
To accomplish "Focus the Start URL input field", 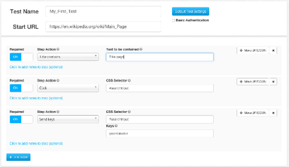I will tap(103, 27).
